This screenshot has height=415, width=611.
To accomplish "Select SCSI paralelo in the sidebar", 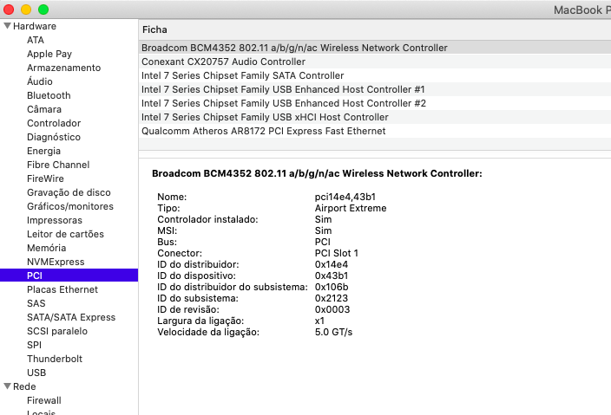I will pos(57,331).
